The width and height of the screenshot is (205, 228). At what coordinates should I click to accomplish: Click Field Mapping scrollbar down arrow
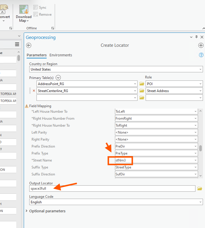[200, 176]
